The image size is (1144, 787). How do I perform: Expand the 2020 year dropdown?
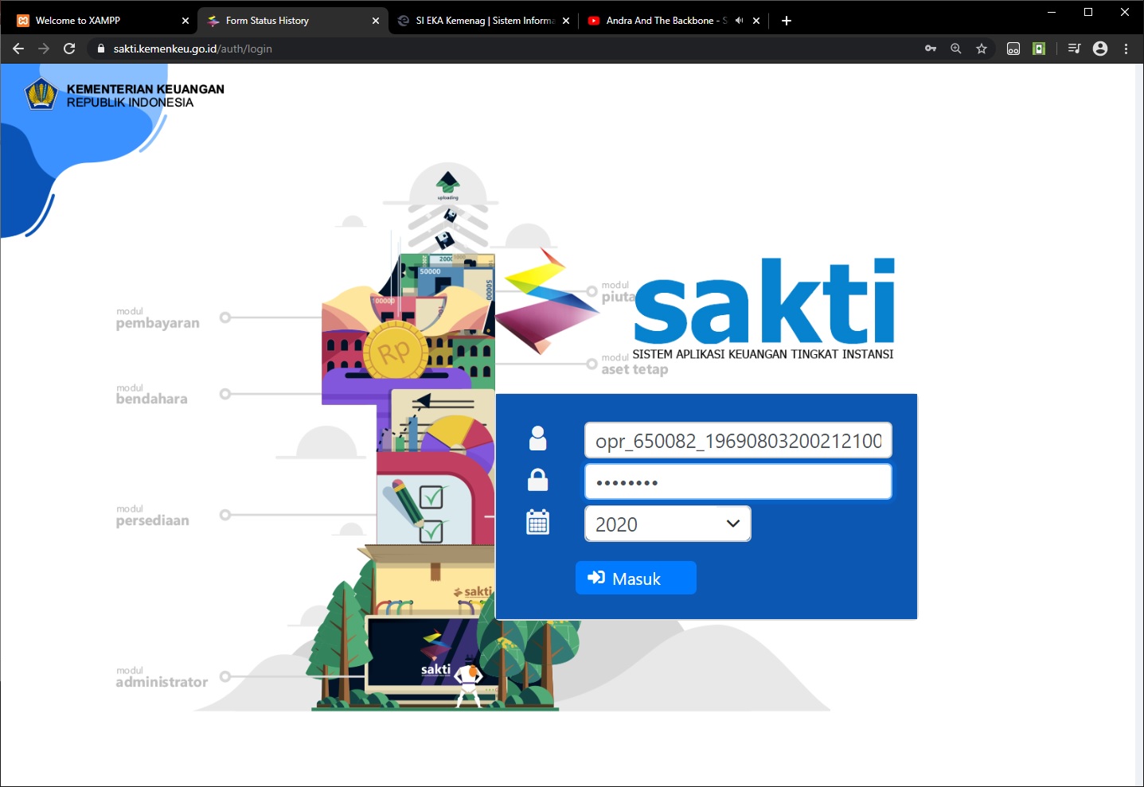667,524
